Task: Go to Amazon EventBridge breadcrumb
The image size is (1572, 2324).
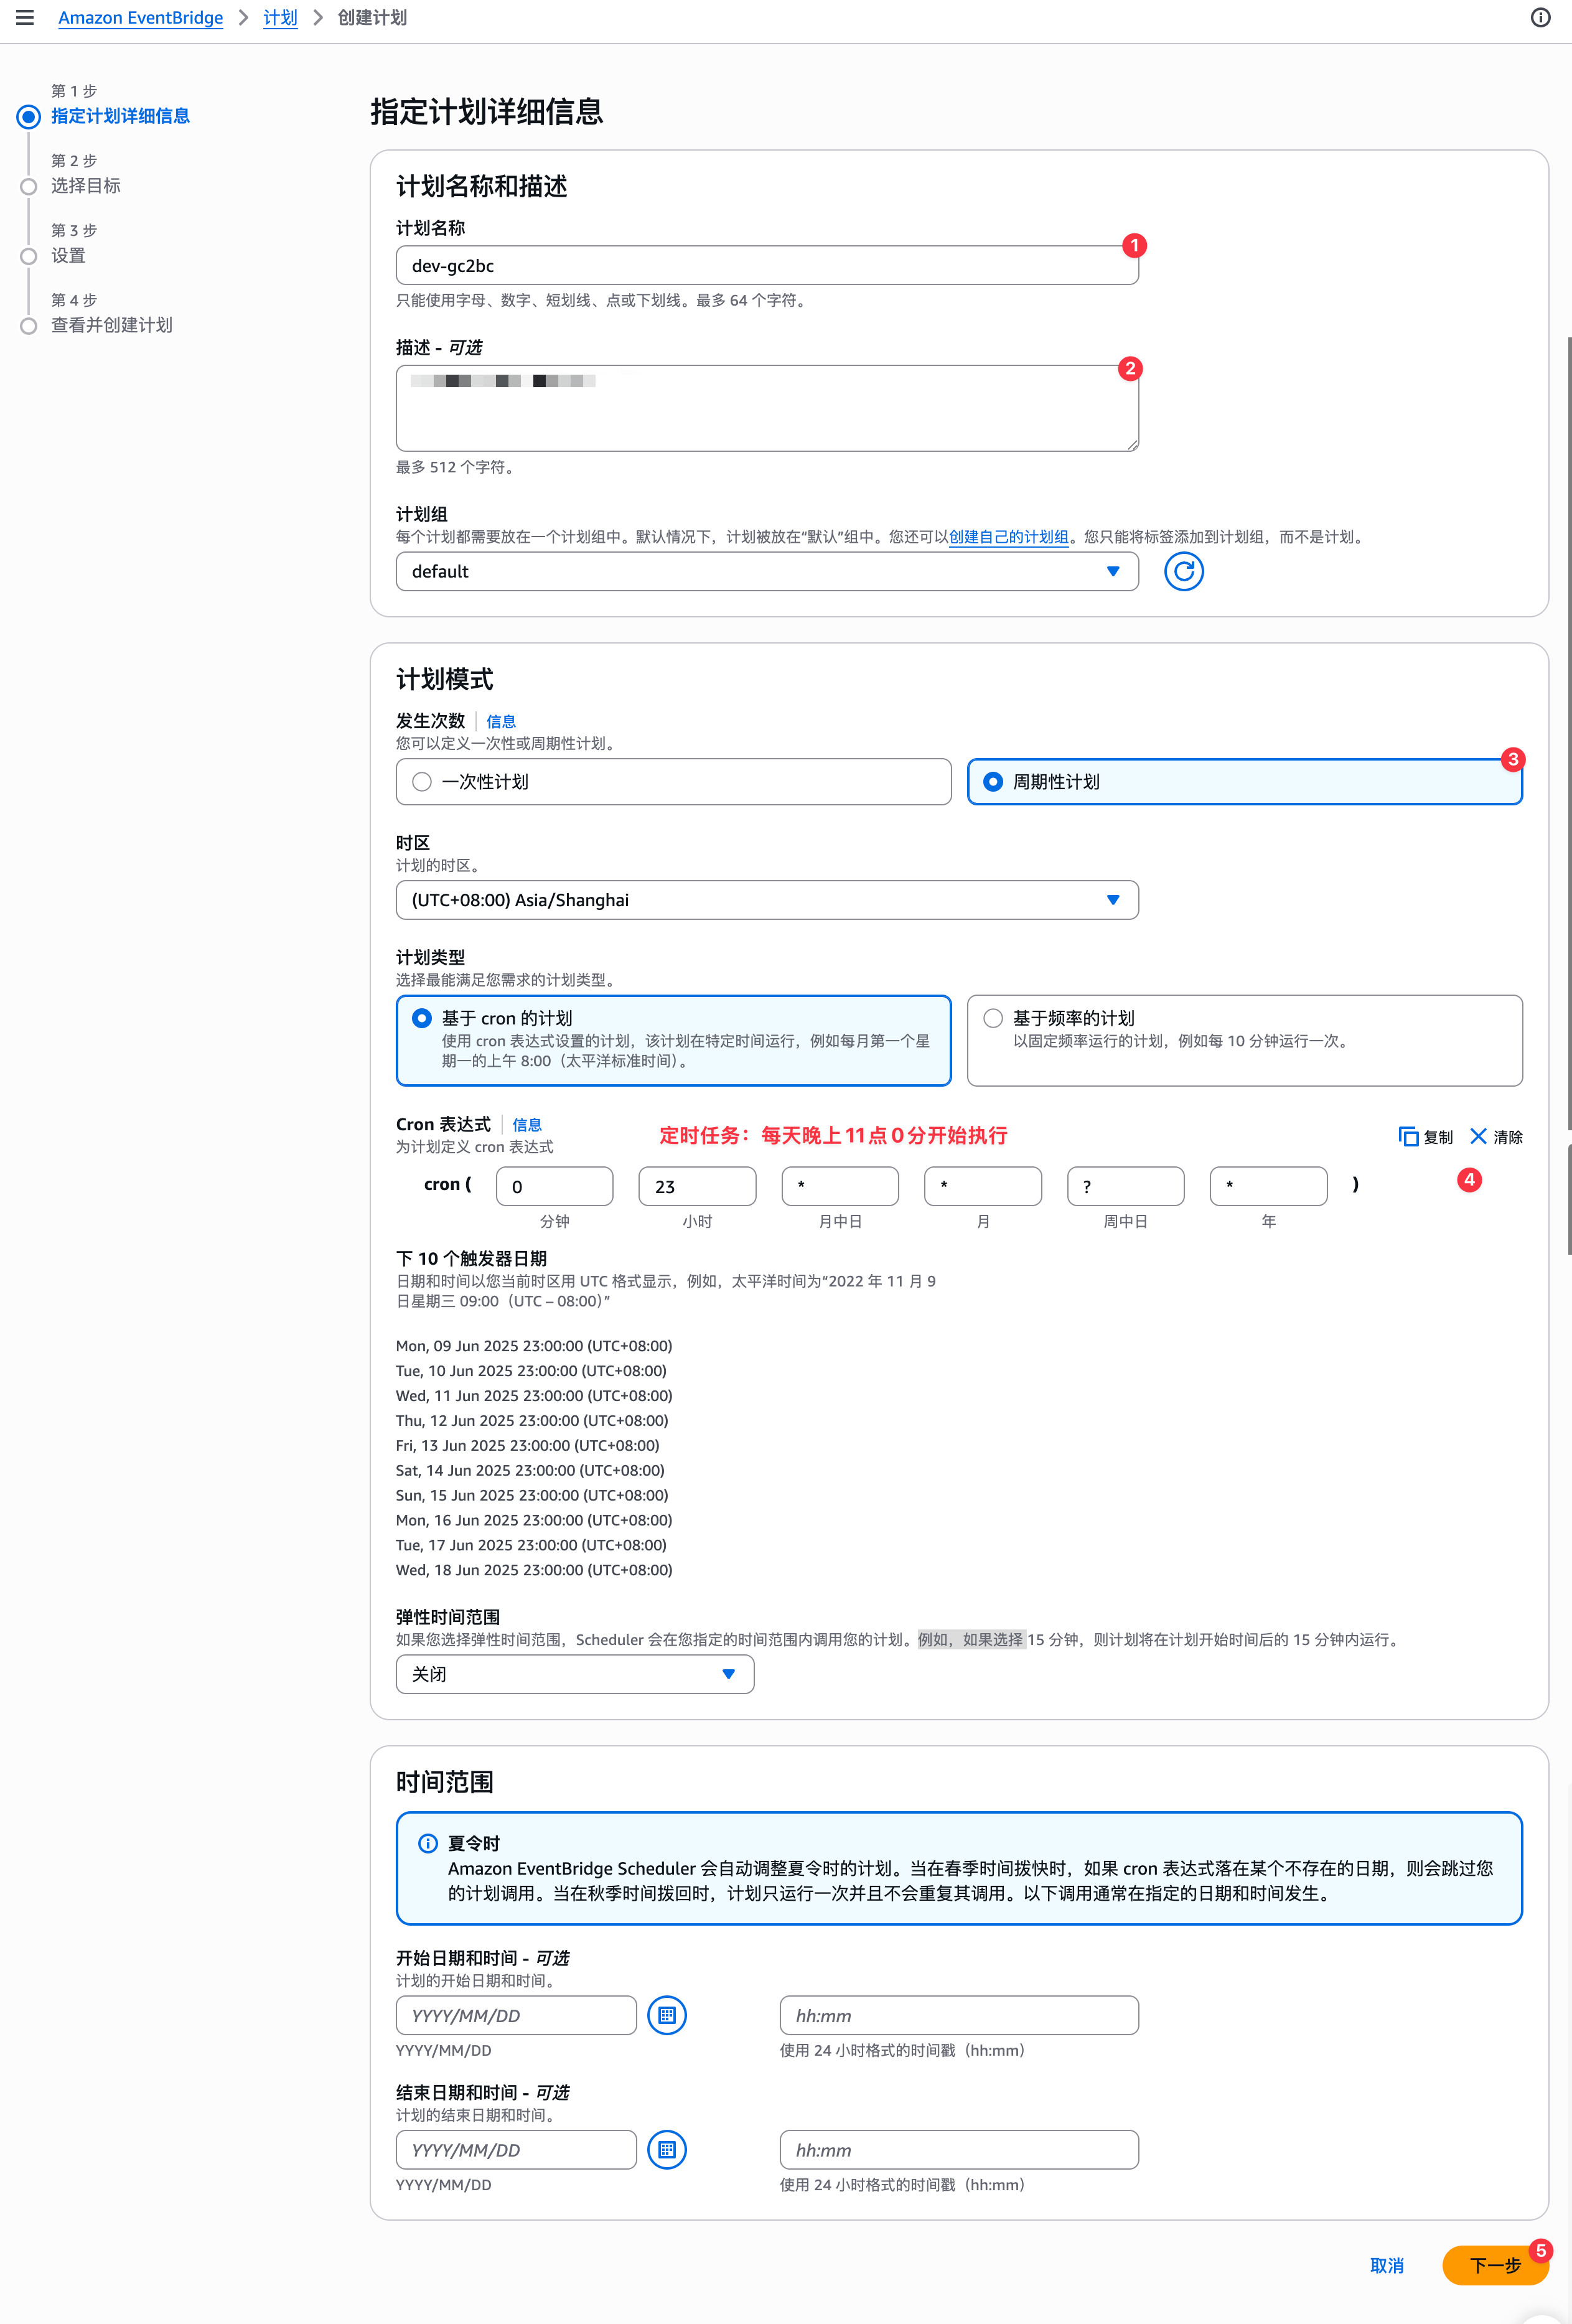Action: [141, 17]
